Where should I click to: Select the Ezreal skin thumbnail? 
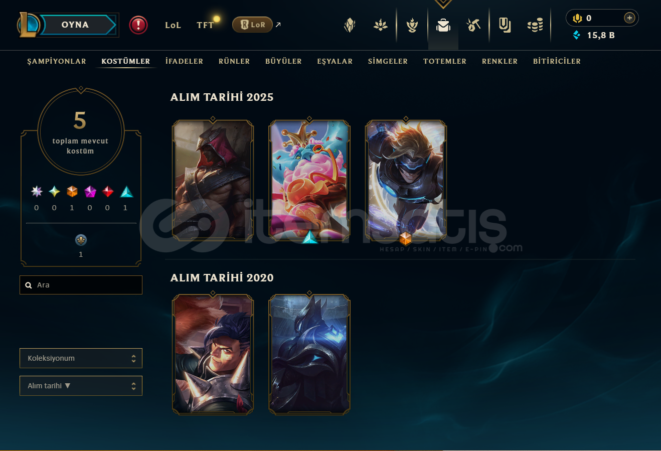(x=406, y=179)
